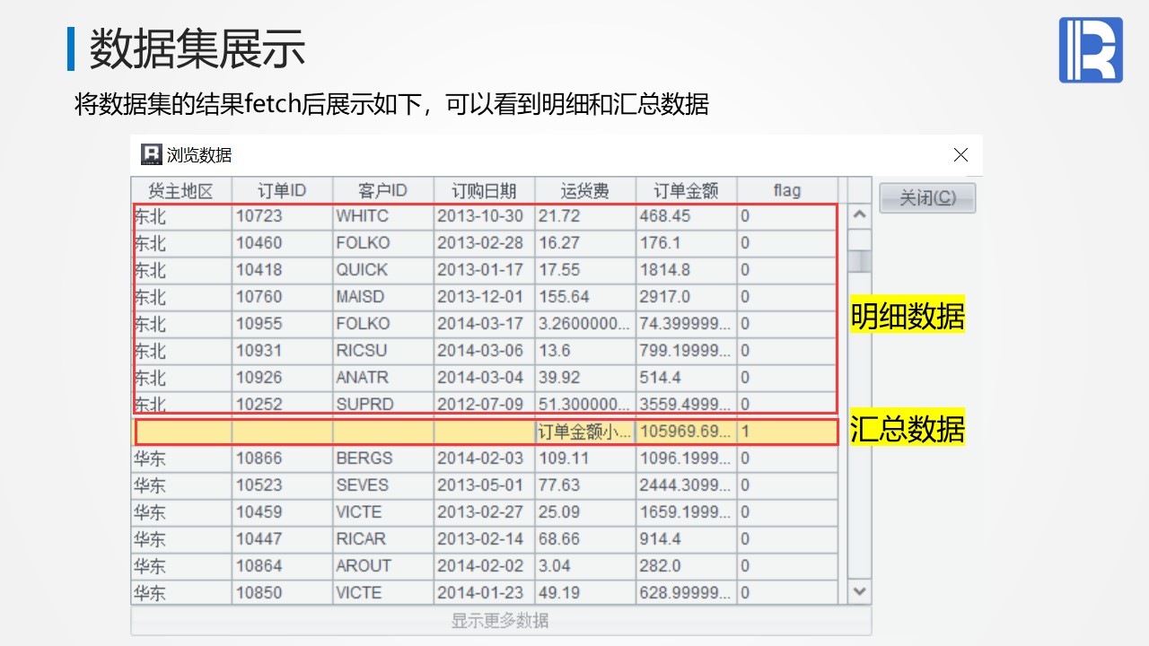Image resolution: width=1149 pixels, height=646 pixels.
Task: Click the customer cell RICAR
Action: tap(383, 539)
